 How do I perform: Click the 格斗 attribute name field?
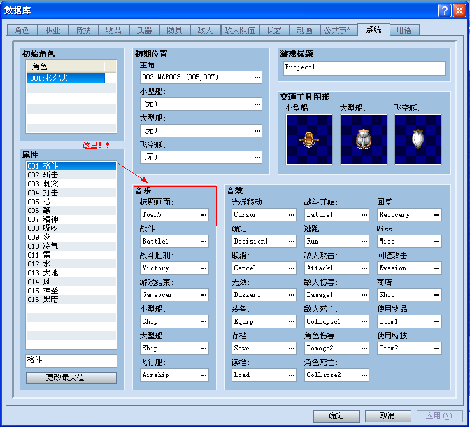(71, 361)
